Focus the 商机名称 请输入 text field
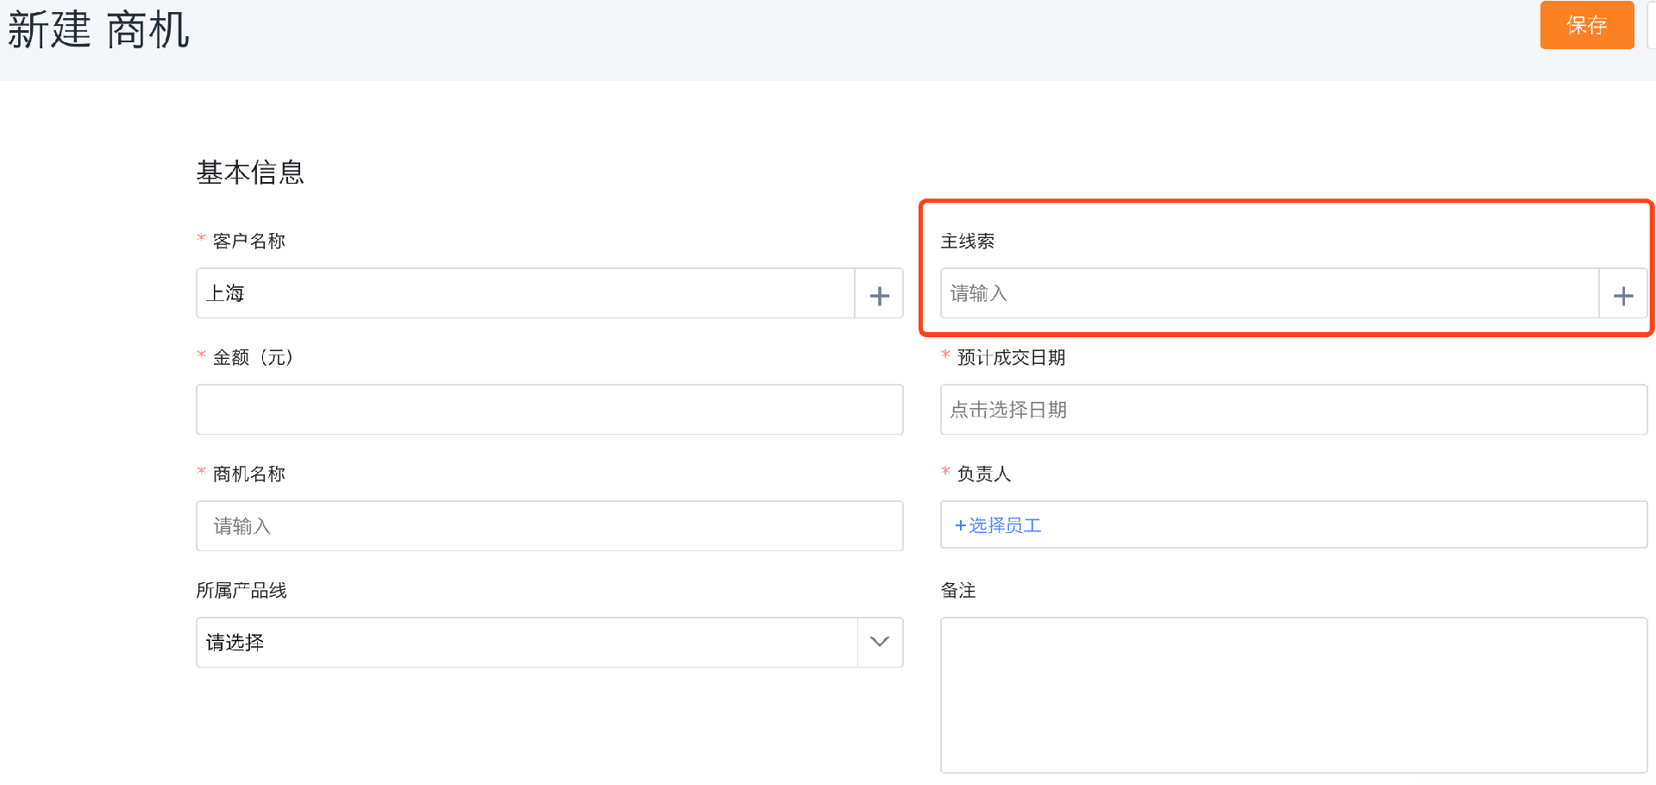 click(549, 526)
